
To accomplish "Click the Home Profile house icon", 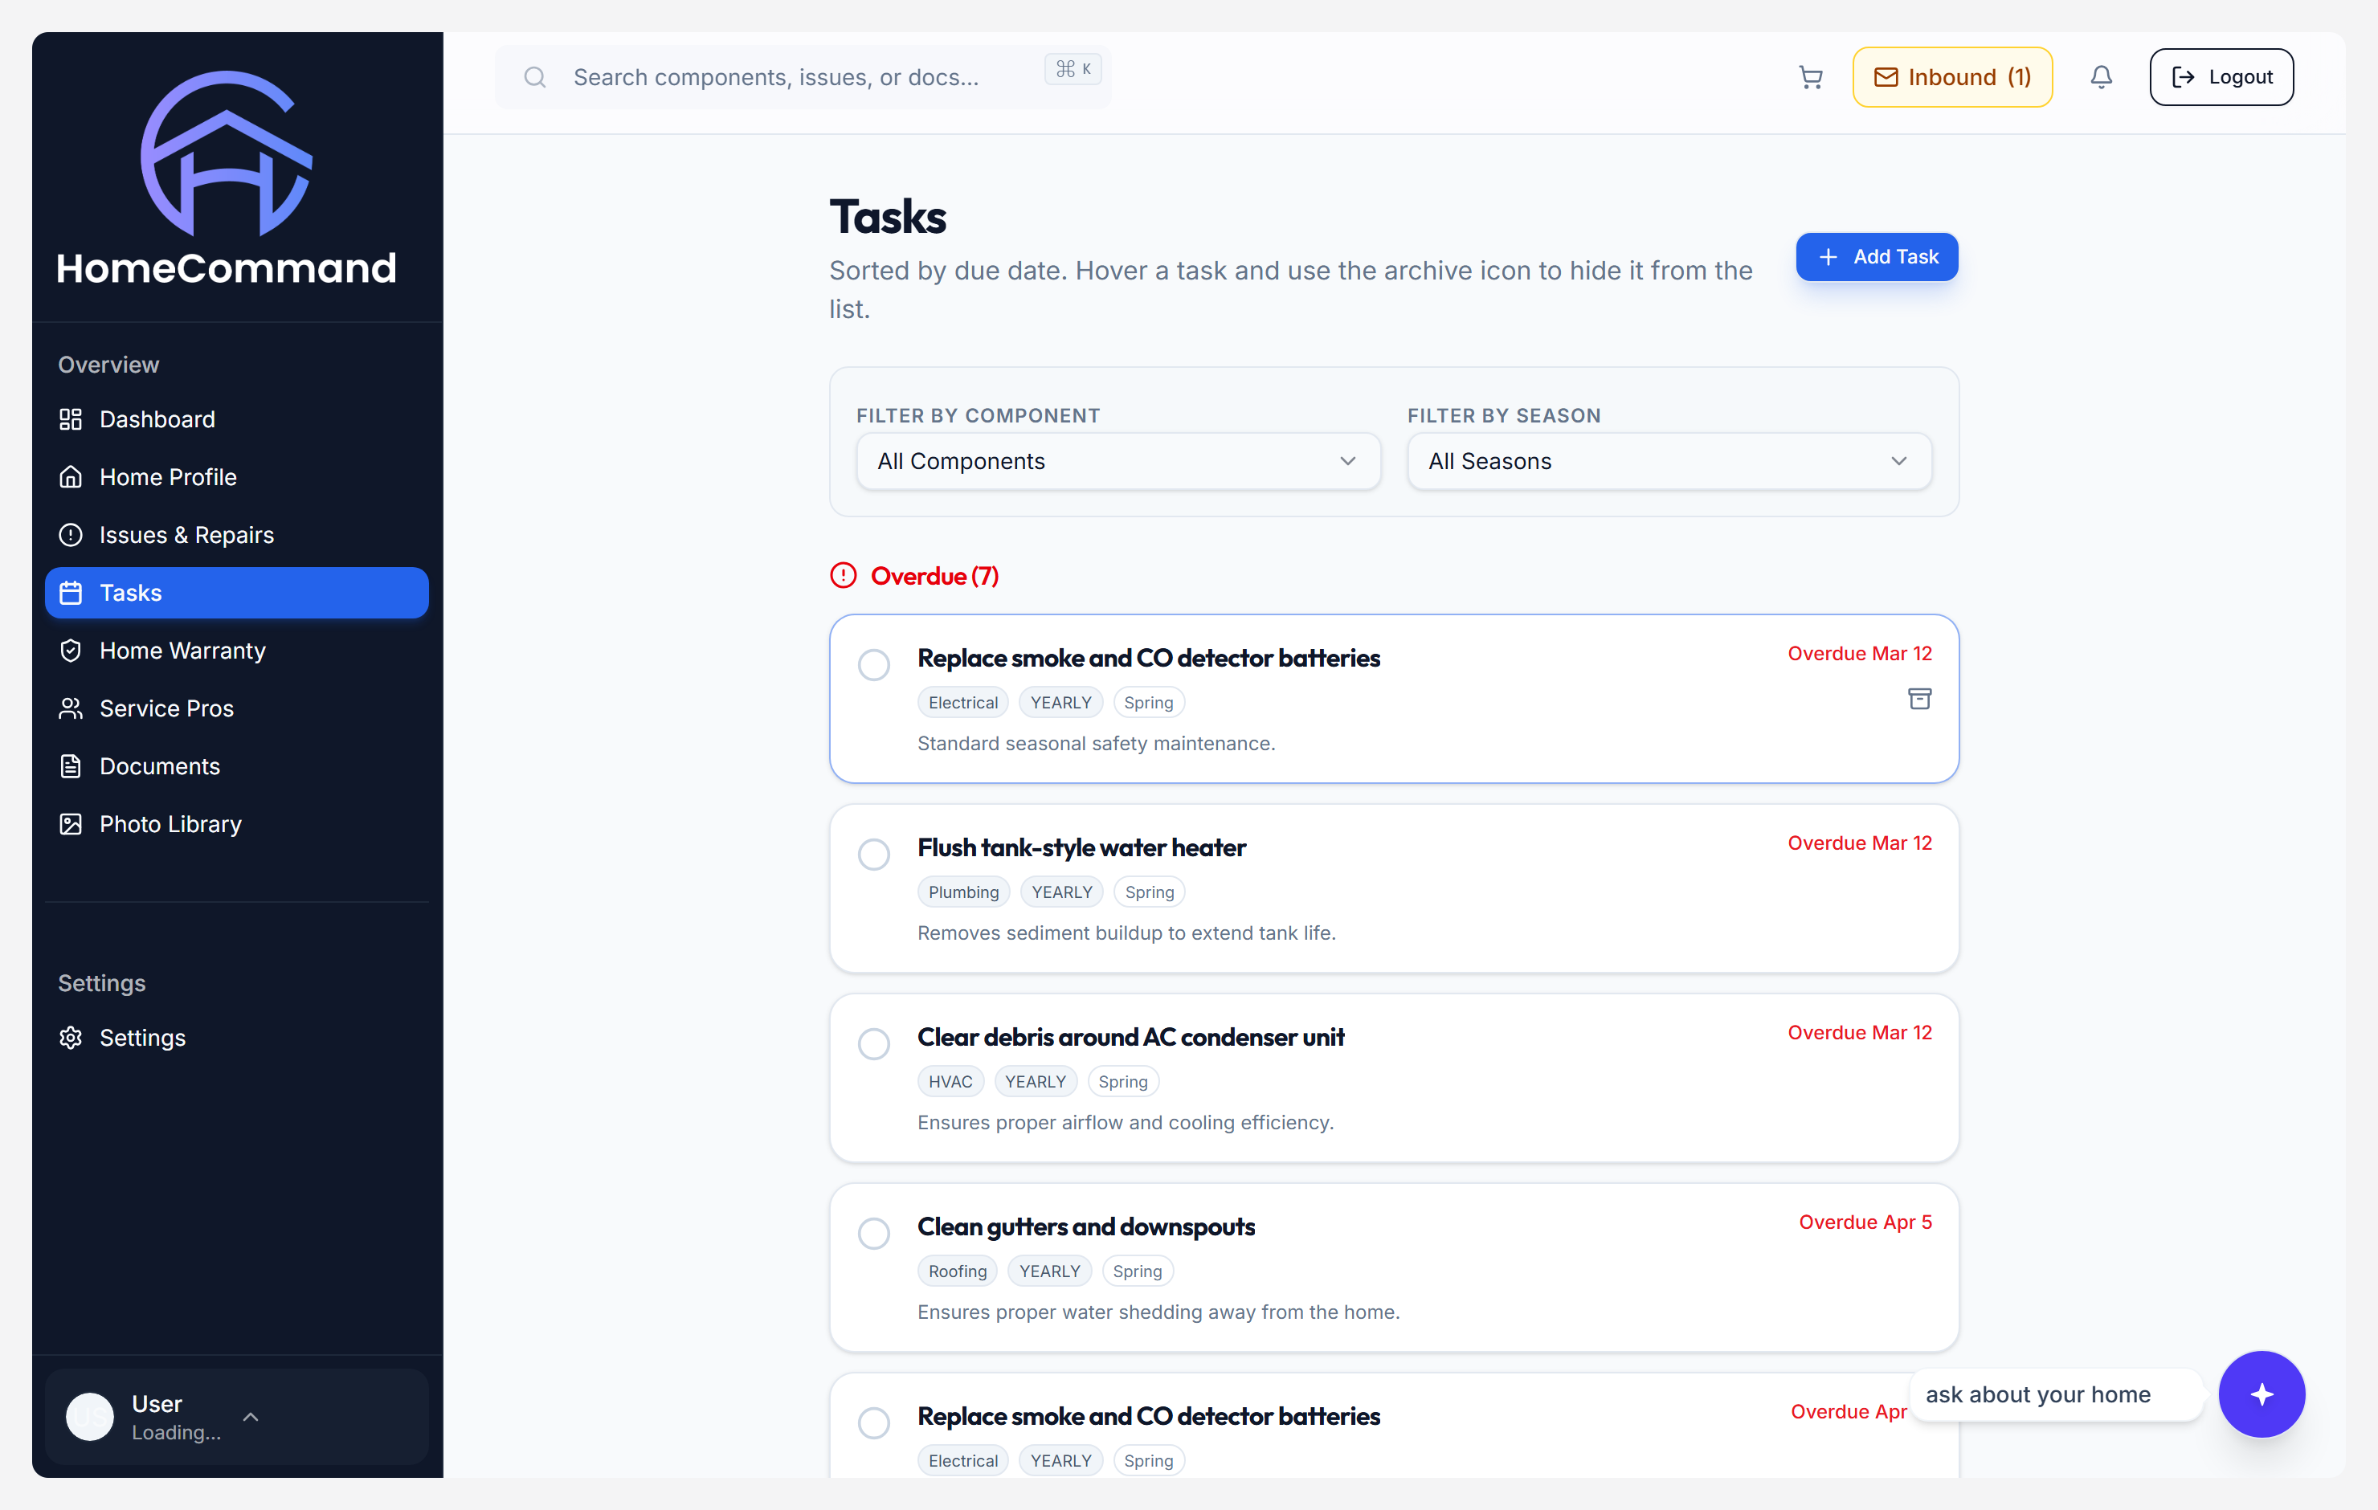I will (70, 477).
